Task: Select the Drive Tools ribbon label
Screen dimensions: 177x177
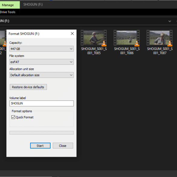Action: [x=8, y=12]
